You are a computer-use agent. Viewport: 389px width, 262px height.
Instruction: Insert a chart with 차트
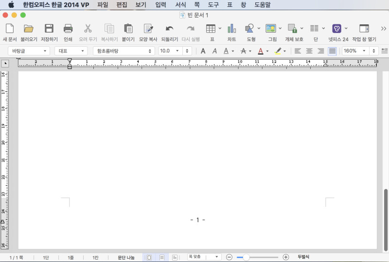[232, 32]
